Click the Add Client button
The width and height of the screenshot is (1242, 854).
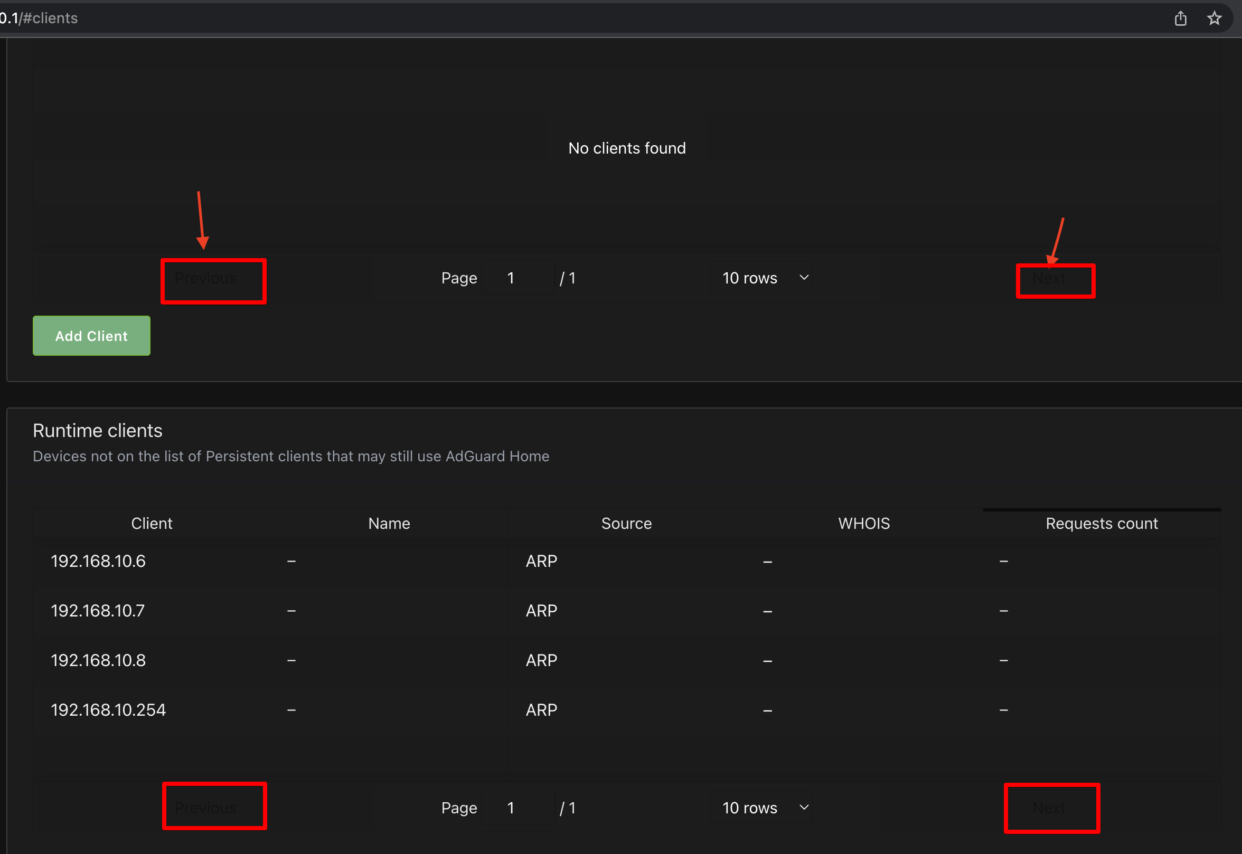tap(91, 336)
